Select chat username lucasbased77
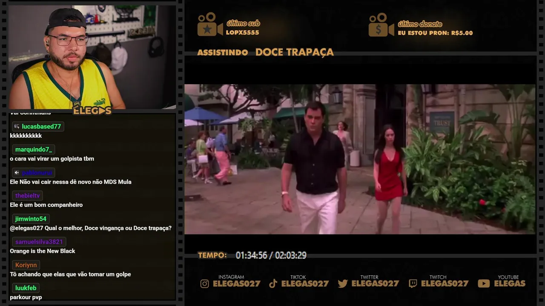Viewport: 545px width, 306px height. coord(41,126)
